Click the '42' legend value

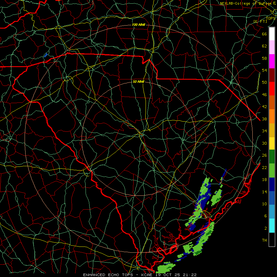[264, 107]
